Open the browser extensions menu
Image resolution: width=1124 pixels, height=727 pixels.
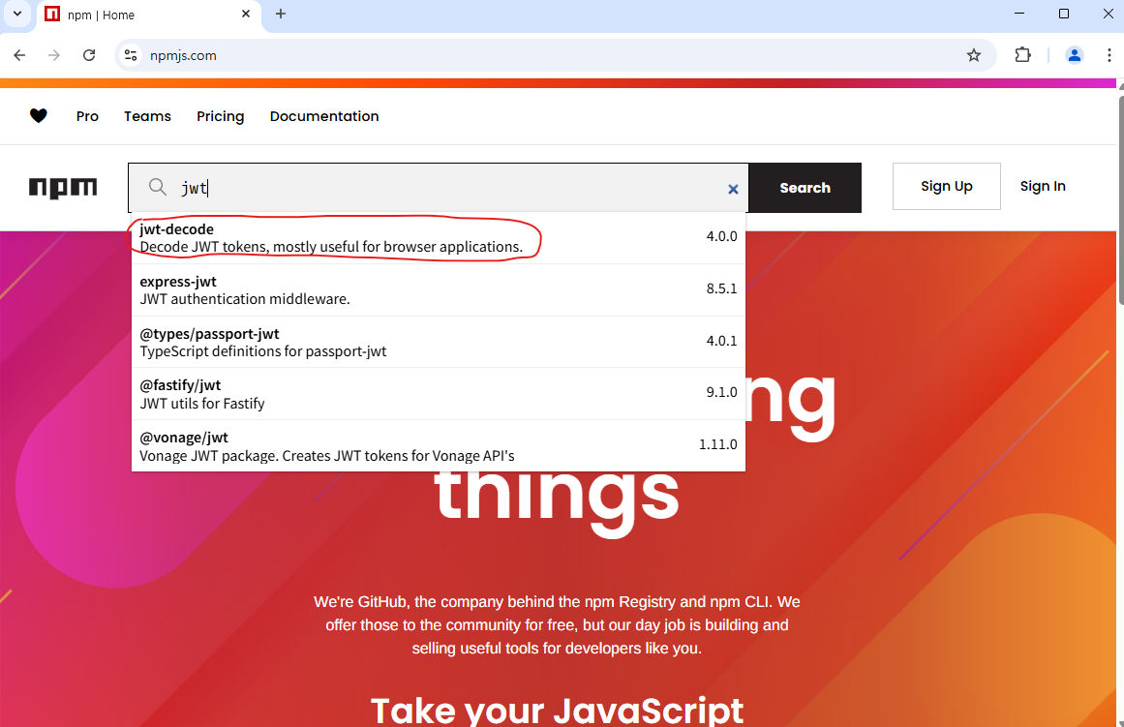(1023, 55)
